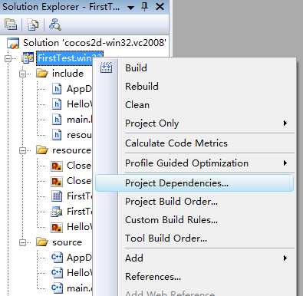Select Rebuild in the context menu
This screenshot has height=296, width=303.
142,87
